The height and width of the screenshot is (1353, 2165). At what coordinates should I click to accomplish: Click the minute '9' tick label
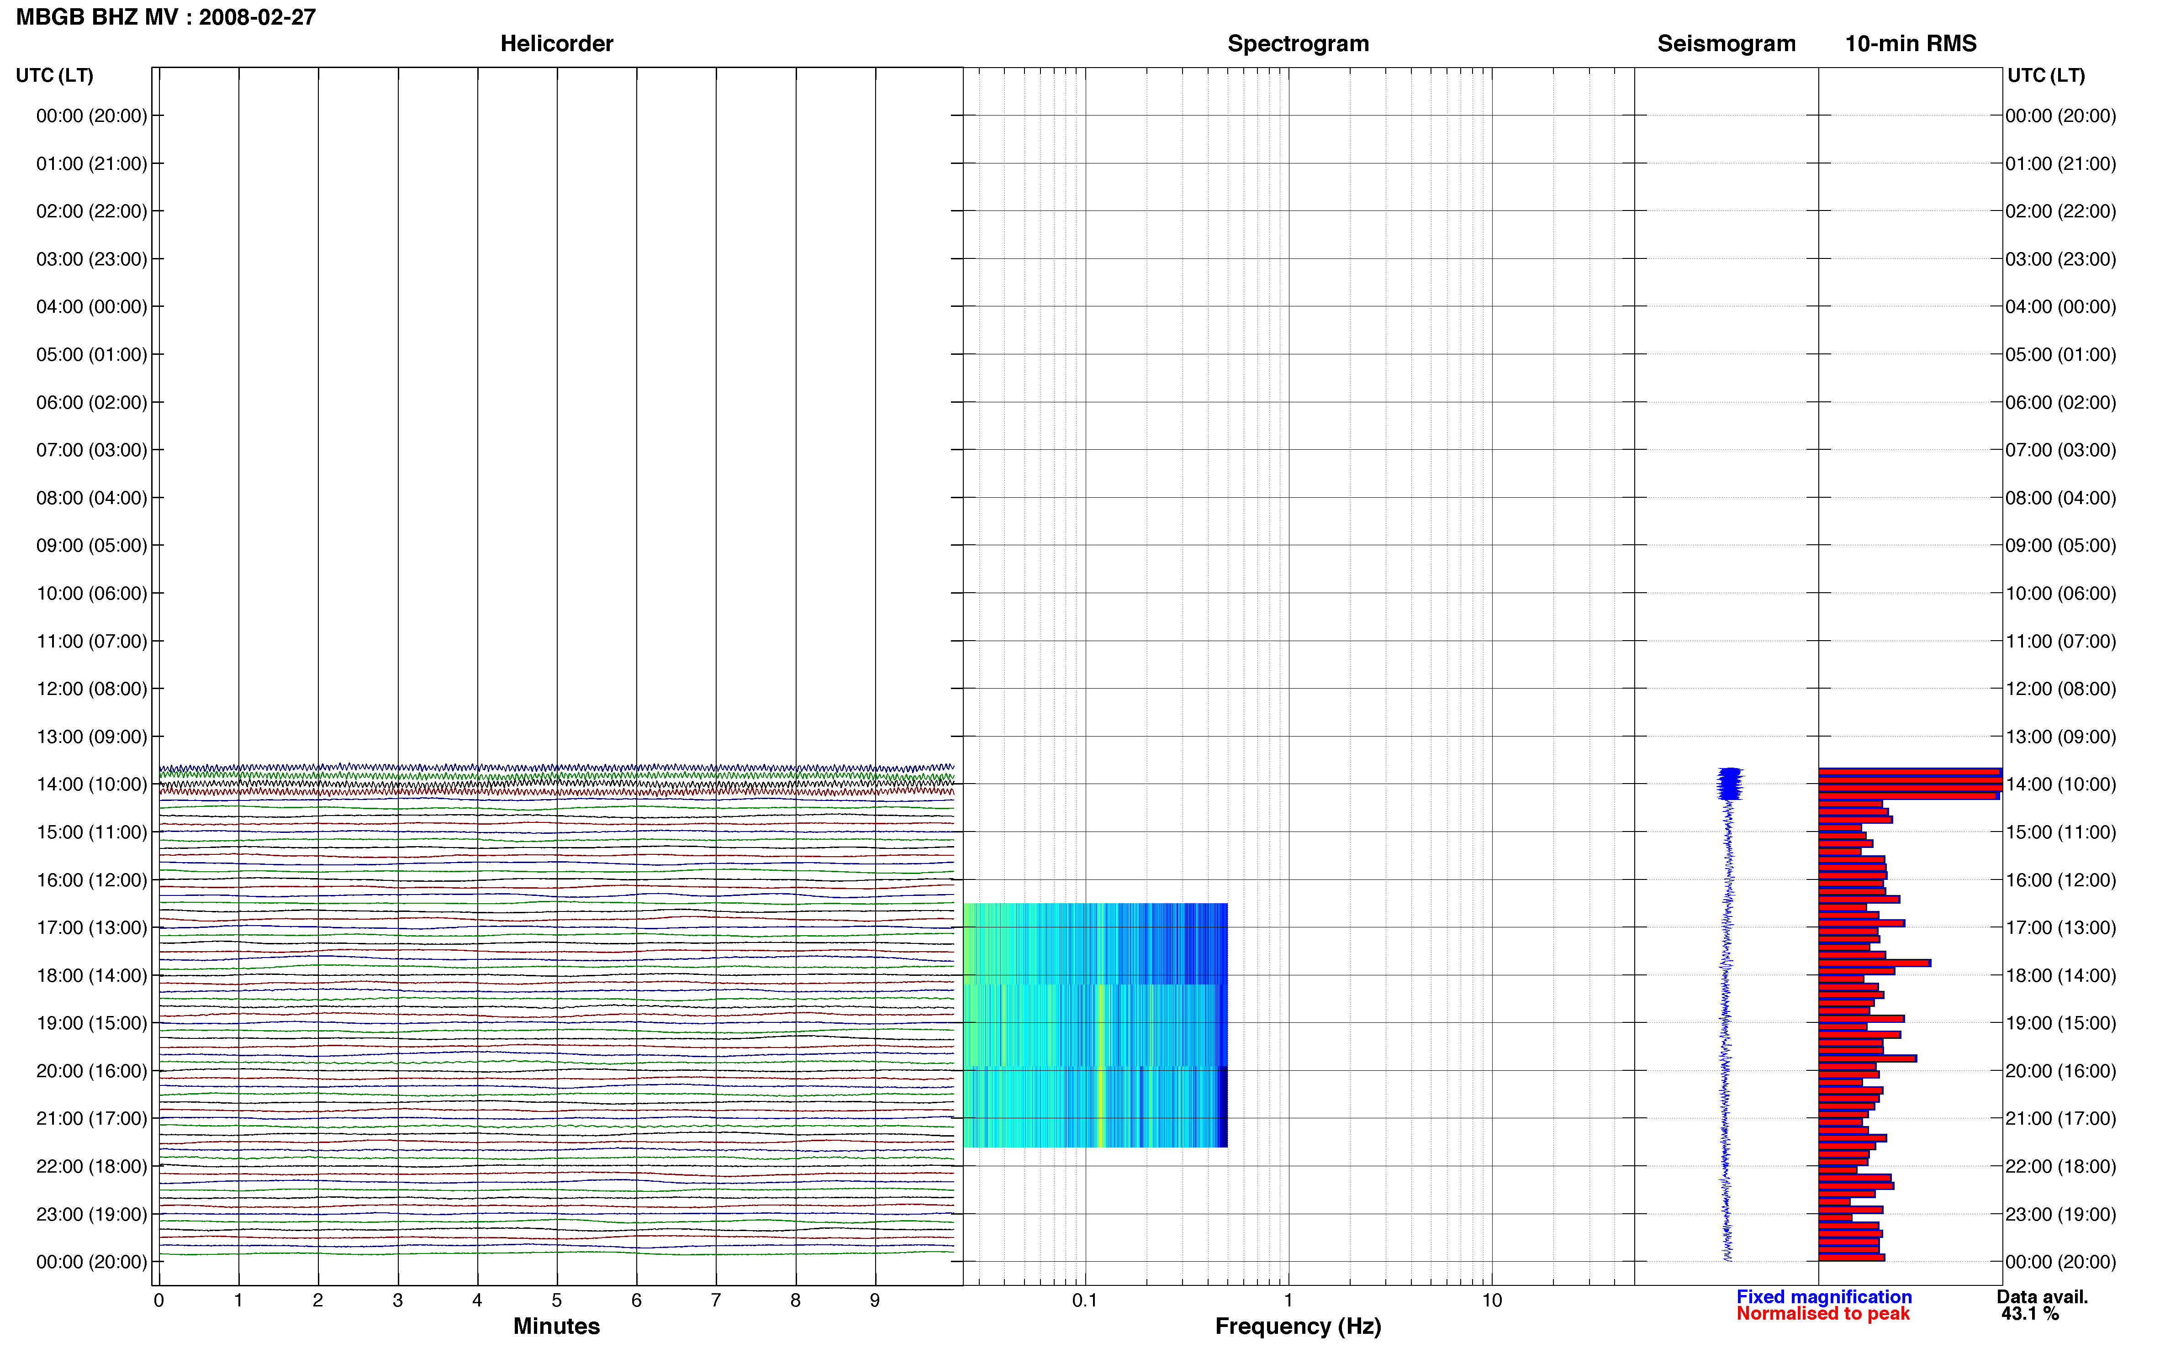874,1300
